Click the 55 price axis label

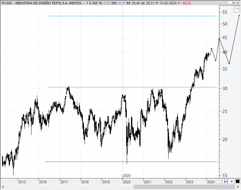[x=225, y=12]
